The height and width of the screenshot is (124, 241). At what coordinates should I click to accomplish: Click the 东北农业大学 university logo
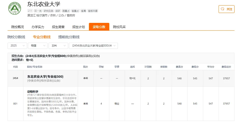pyautogui.click(x=15, y=8)
